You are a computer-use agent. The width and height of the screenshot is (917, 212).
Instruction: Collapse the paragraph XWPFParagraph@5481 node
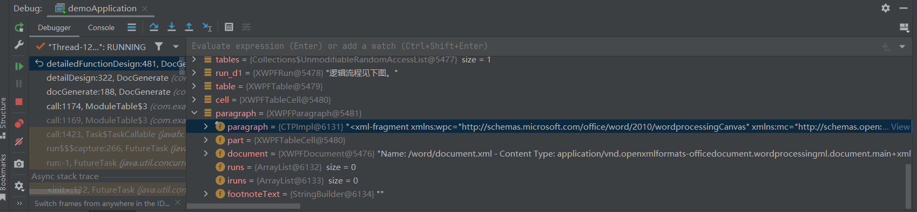(194, 113)
